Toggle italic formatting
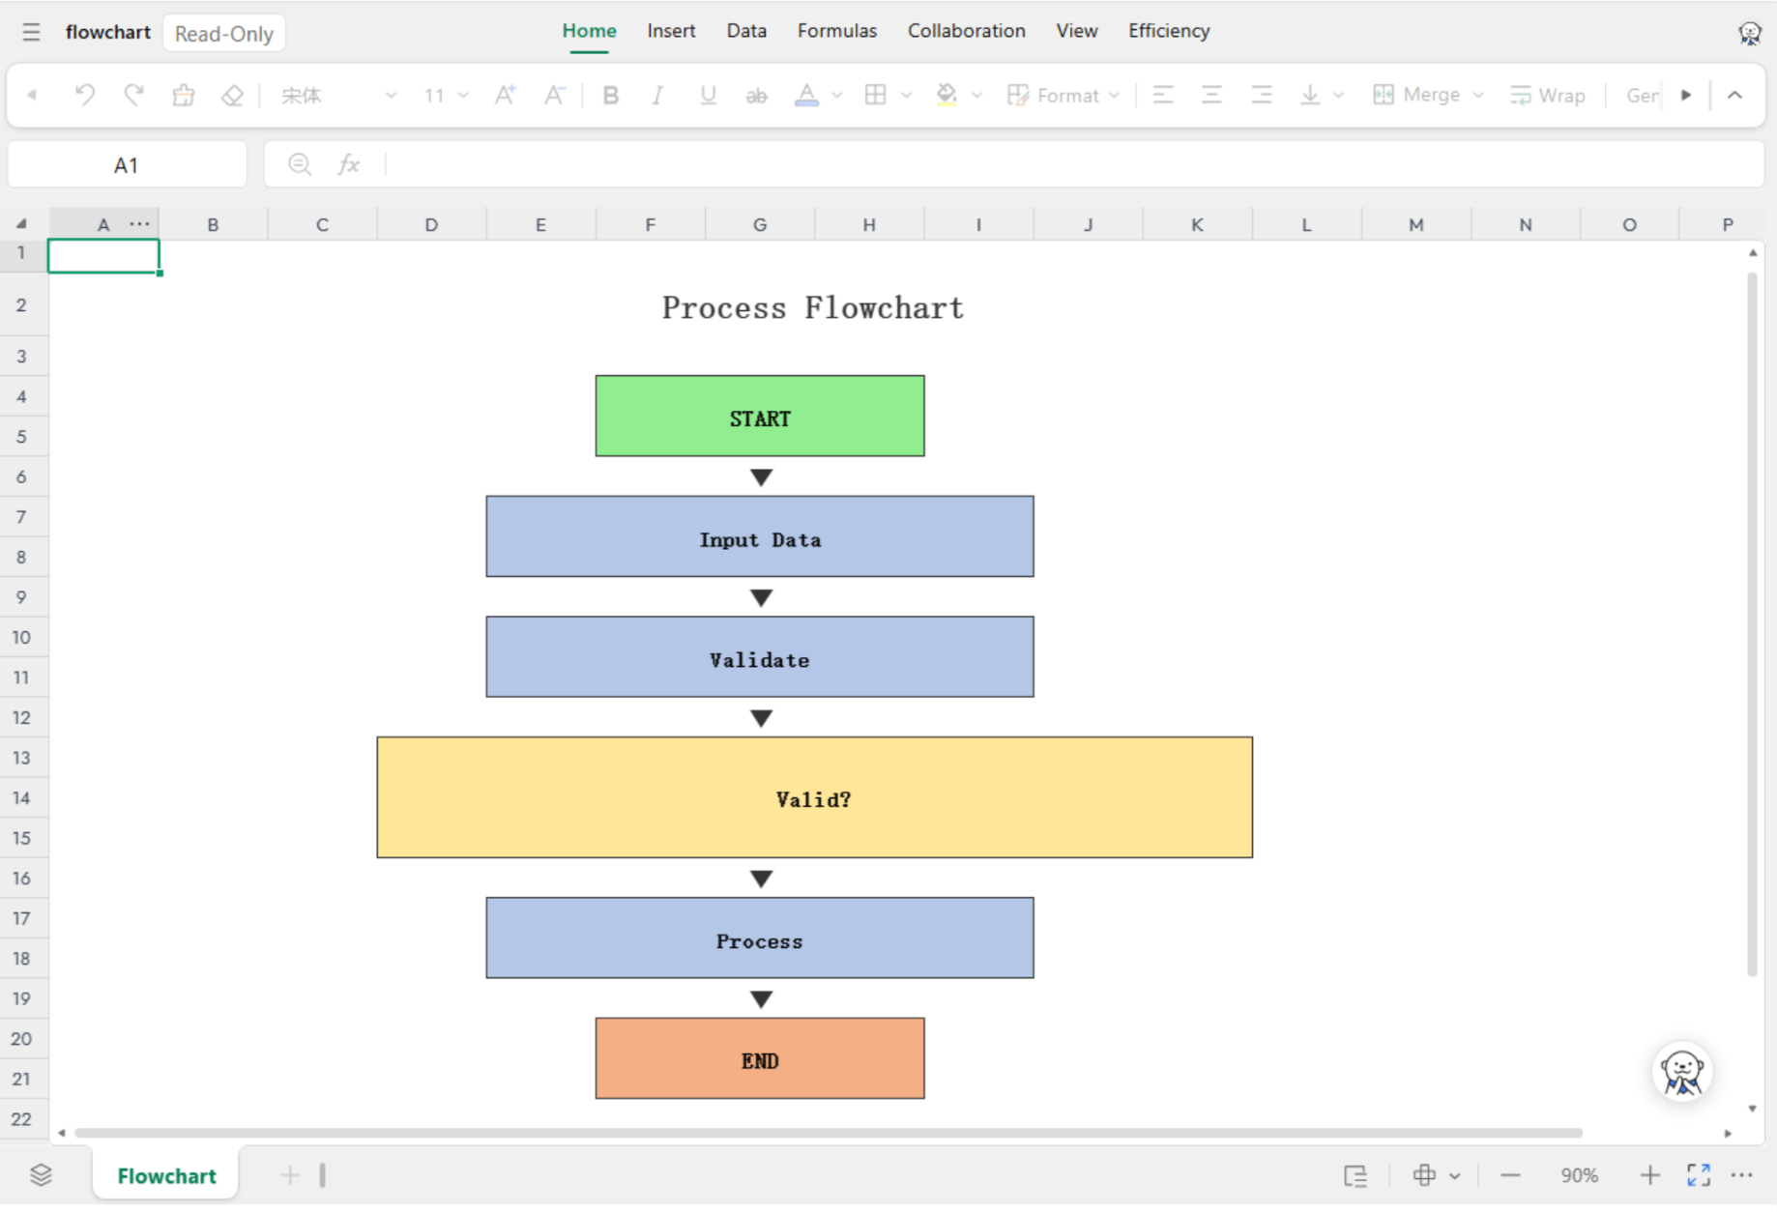Viewport: 1777px width, 1212px height. [x=658, y=95]
